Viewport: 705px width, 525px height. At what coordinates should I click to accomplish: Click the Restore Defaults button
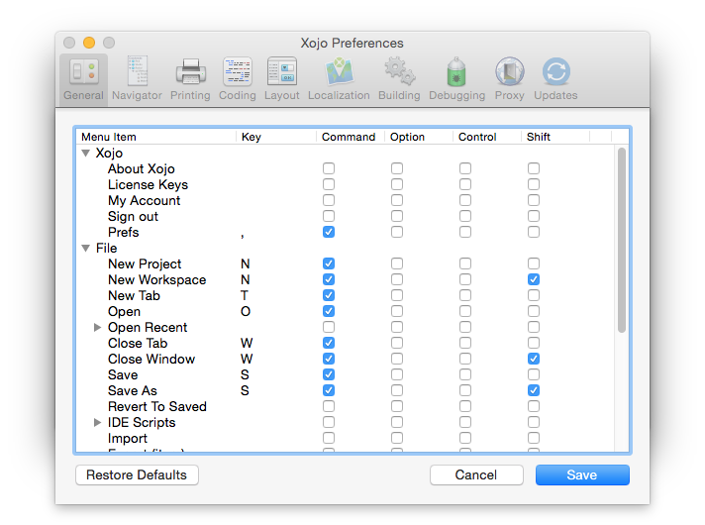[x=137, y=475]
